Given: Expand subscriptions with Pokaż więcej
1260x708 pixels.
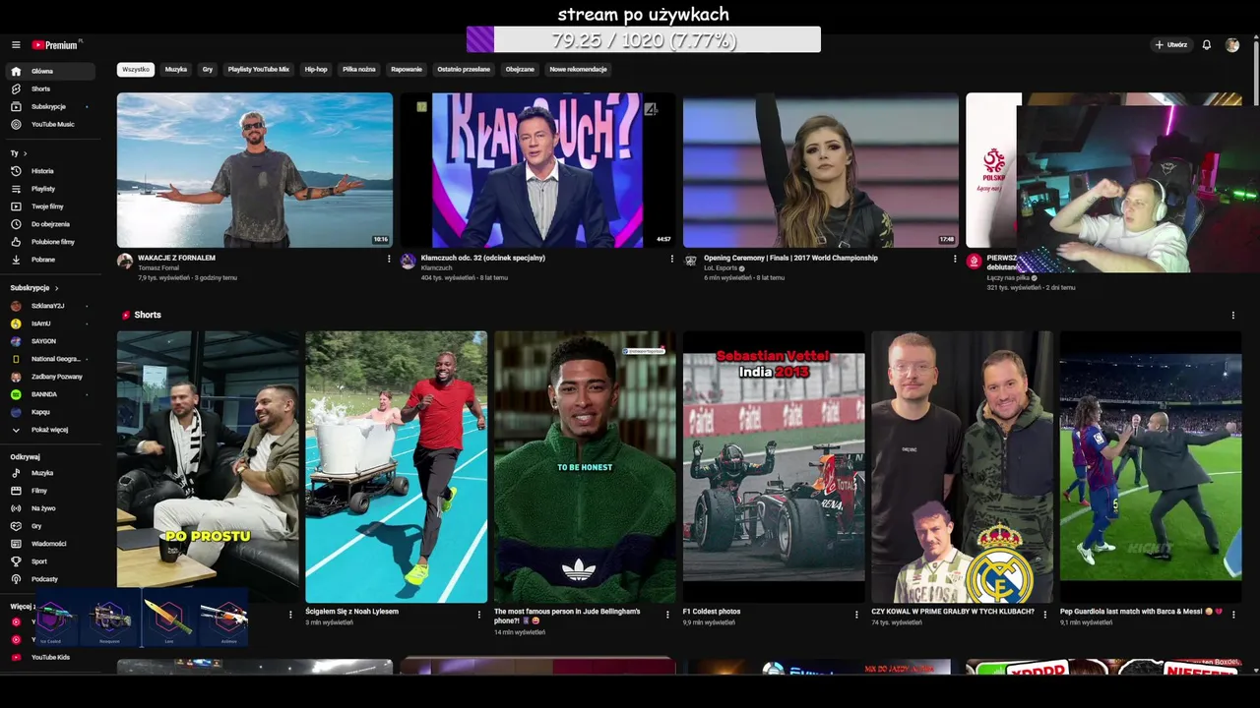Looking at the screenshot, I should 49,430.
